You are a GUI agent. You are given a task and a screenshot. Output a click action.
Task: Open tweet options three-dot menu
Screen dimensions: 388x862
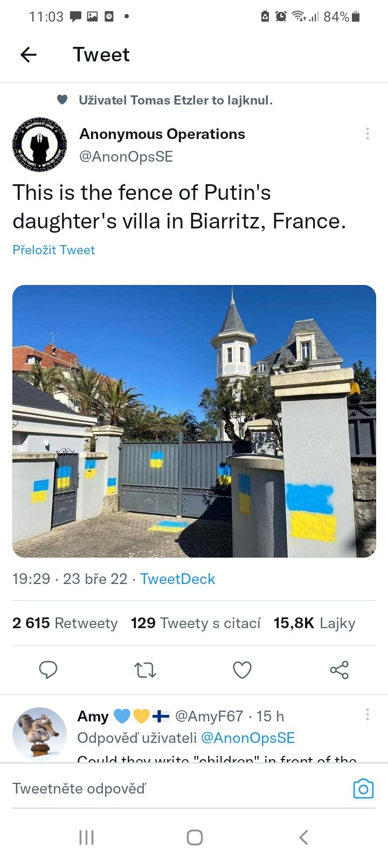368,134
